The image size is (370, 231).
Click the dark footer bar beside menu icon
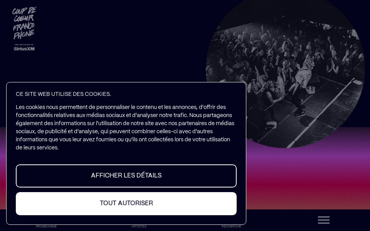pos(283,220)
